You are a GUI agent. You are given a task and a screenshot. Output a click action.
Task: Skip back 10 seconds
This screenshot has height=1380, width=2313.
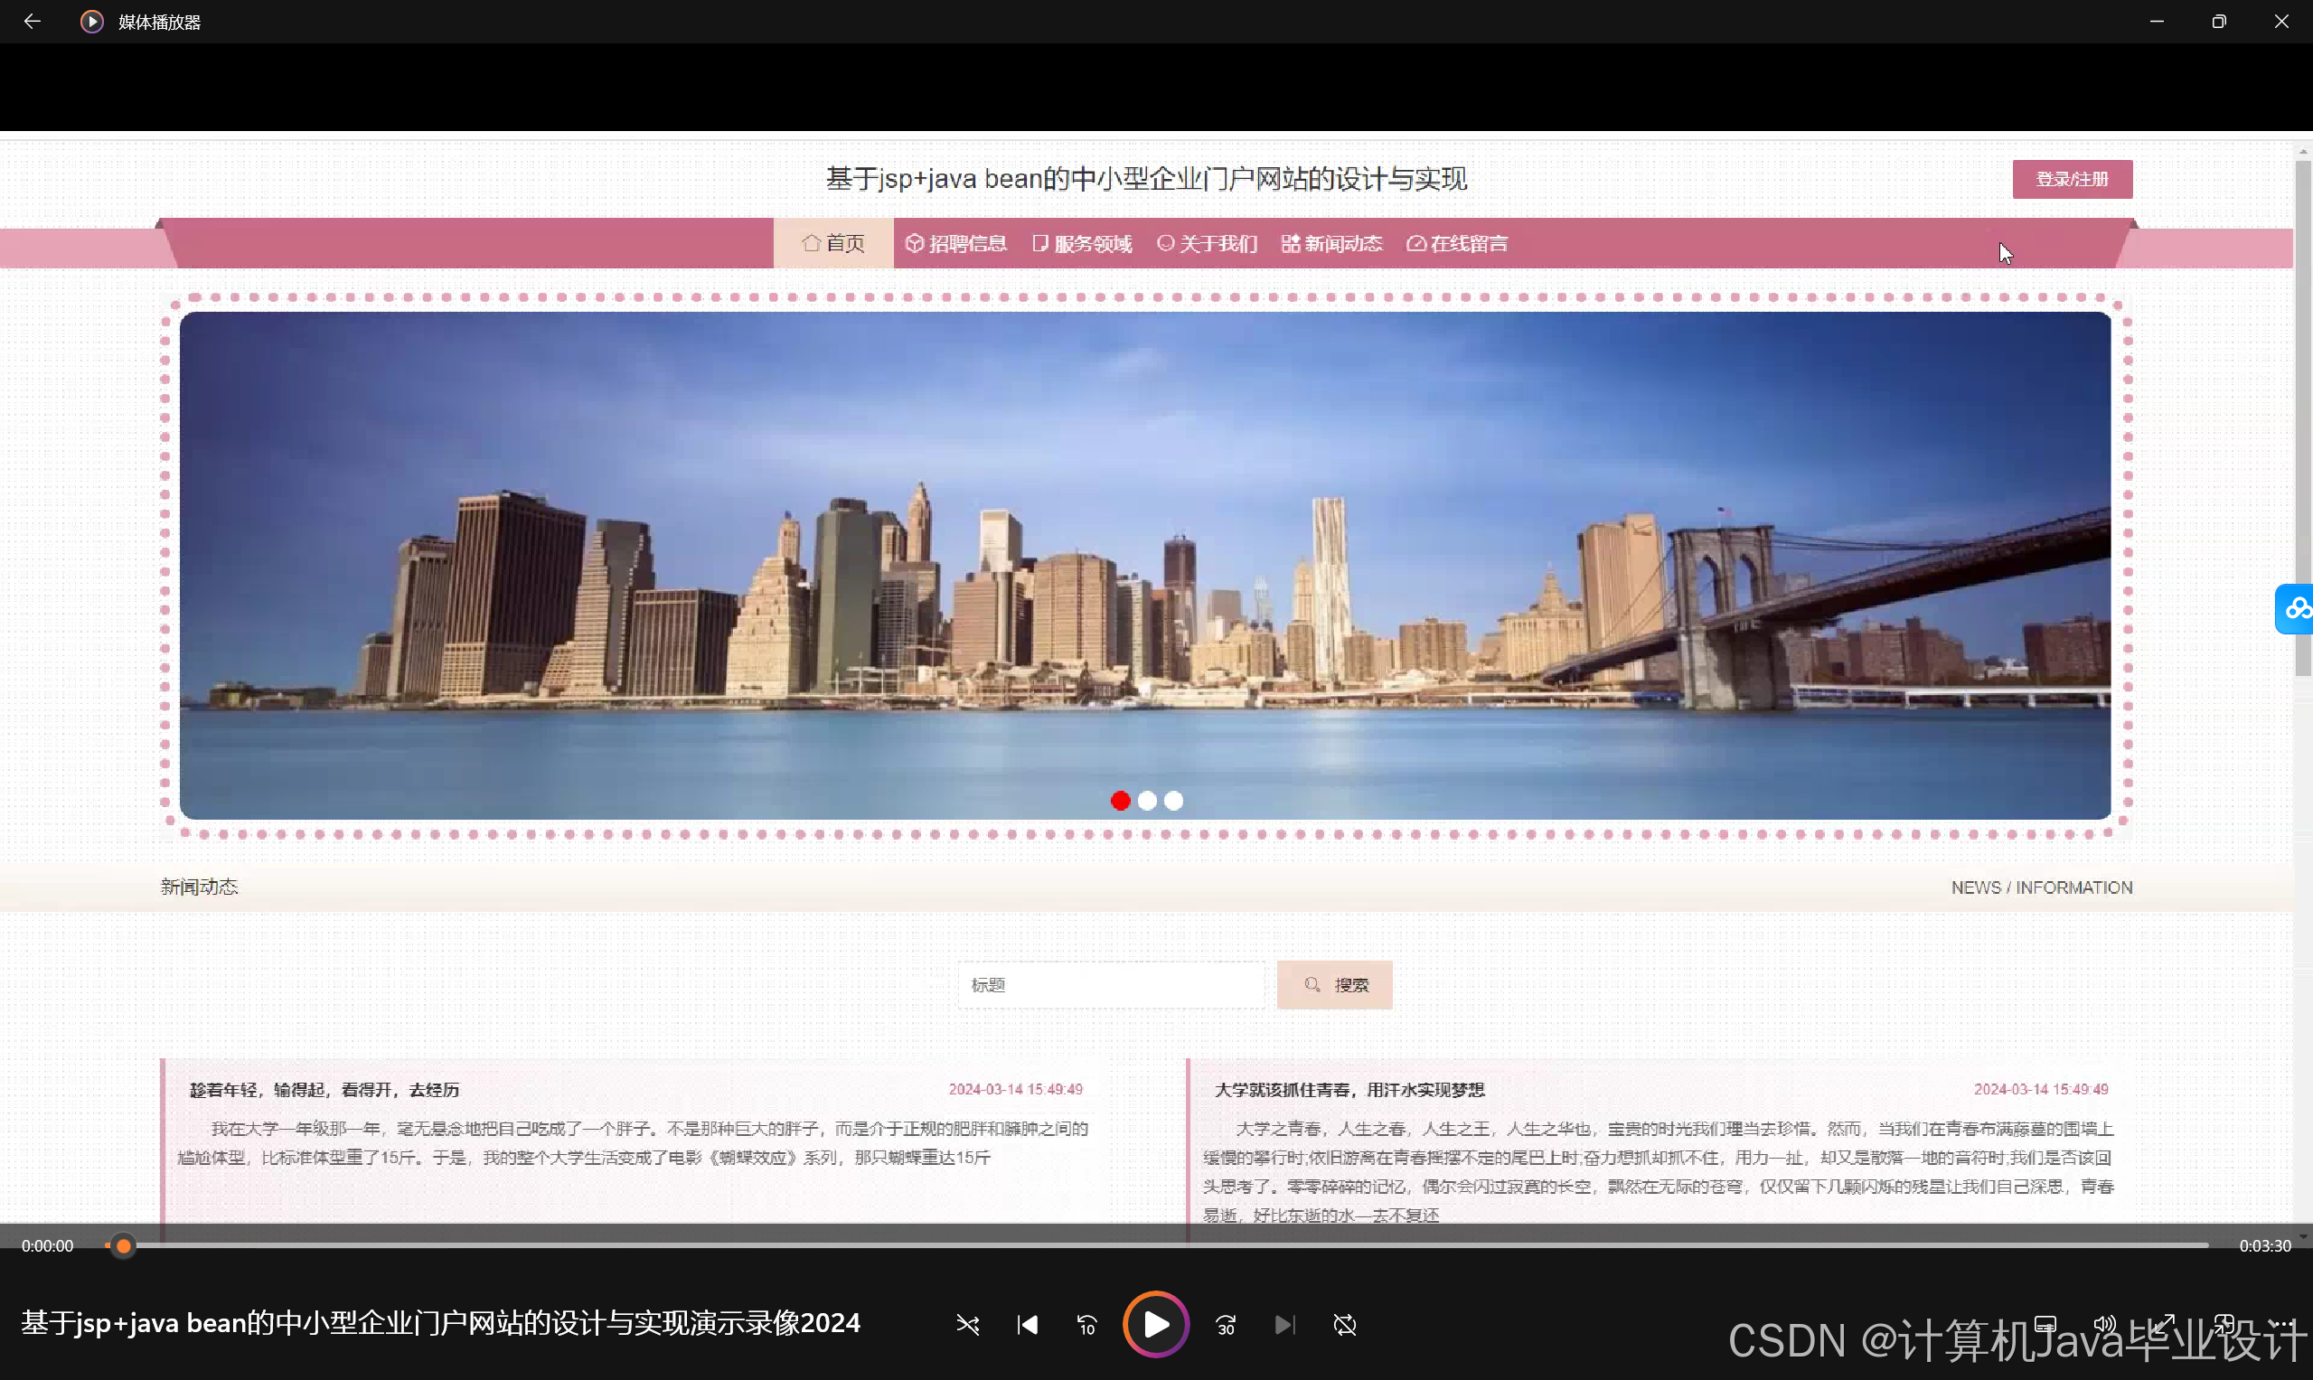click(1086, 1324)
